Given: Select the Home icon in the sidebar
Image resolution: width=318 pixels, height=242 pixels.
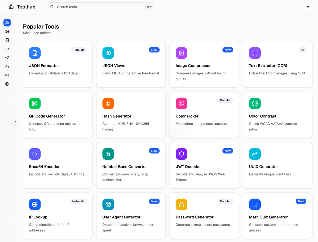Looking at the screenshot, I should coord(7,23).
